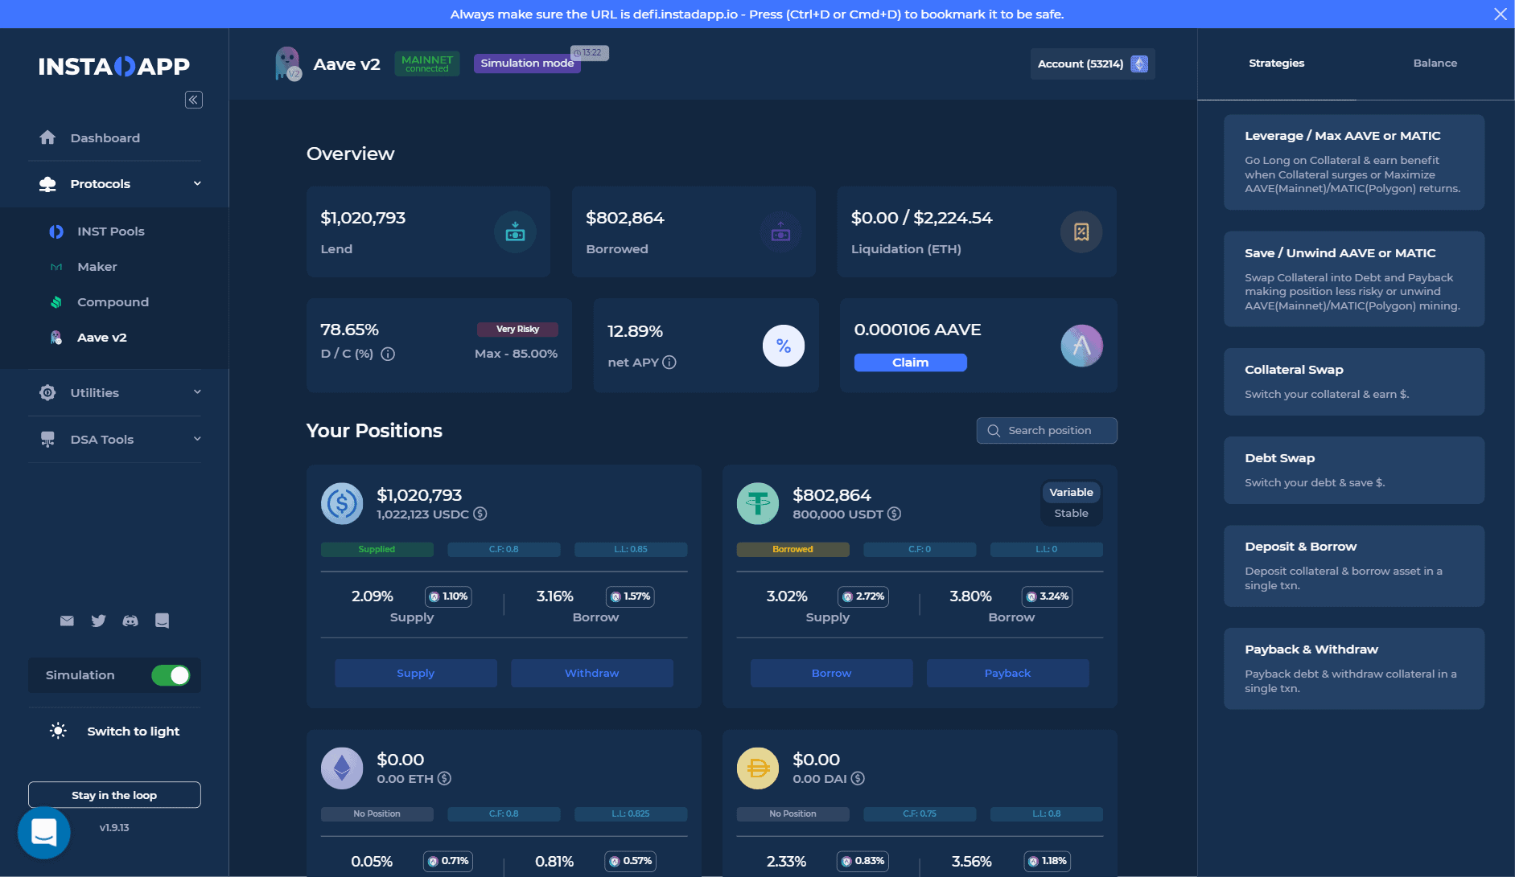1515x877 pixels.
Task: Open the Dashboard home icon
Action: point(47,137)
